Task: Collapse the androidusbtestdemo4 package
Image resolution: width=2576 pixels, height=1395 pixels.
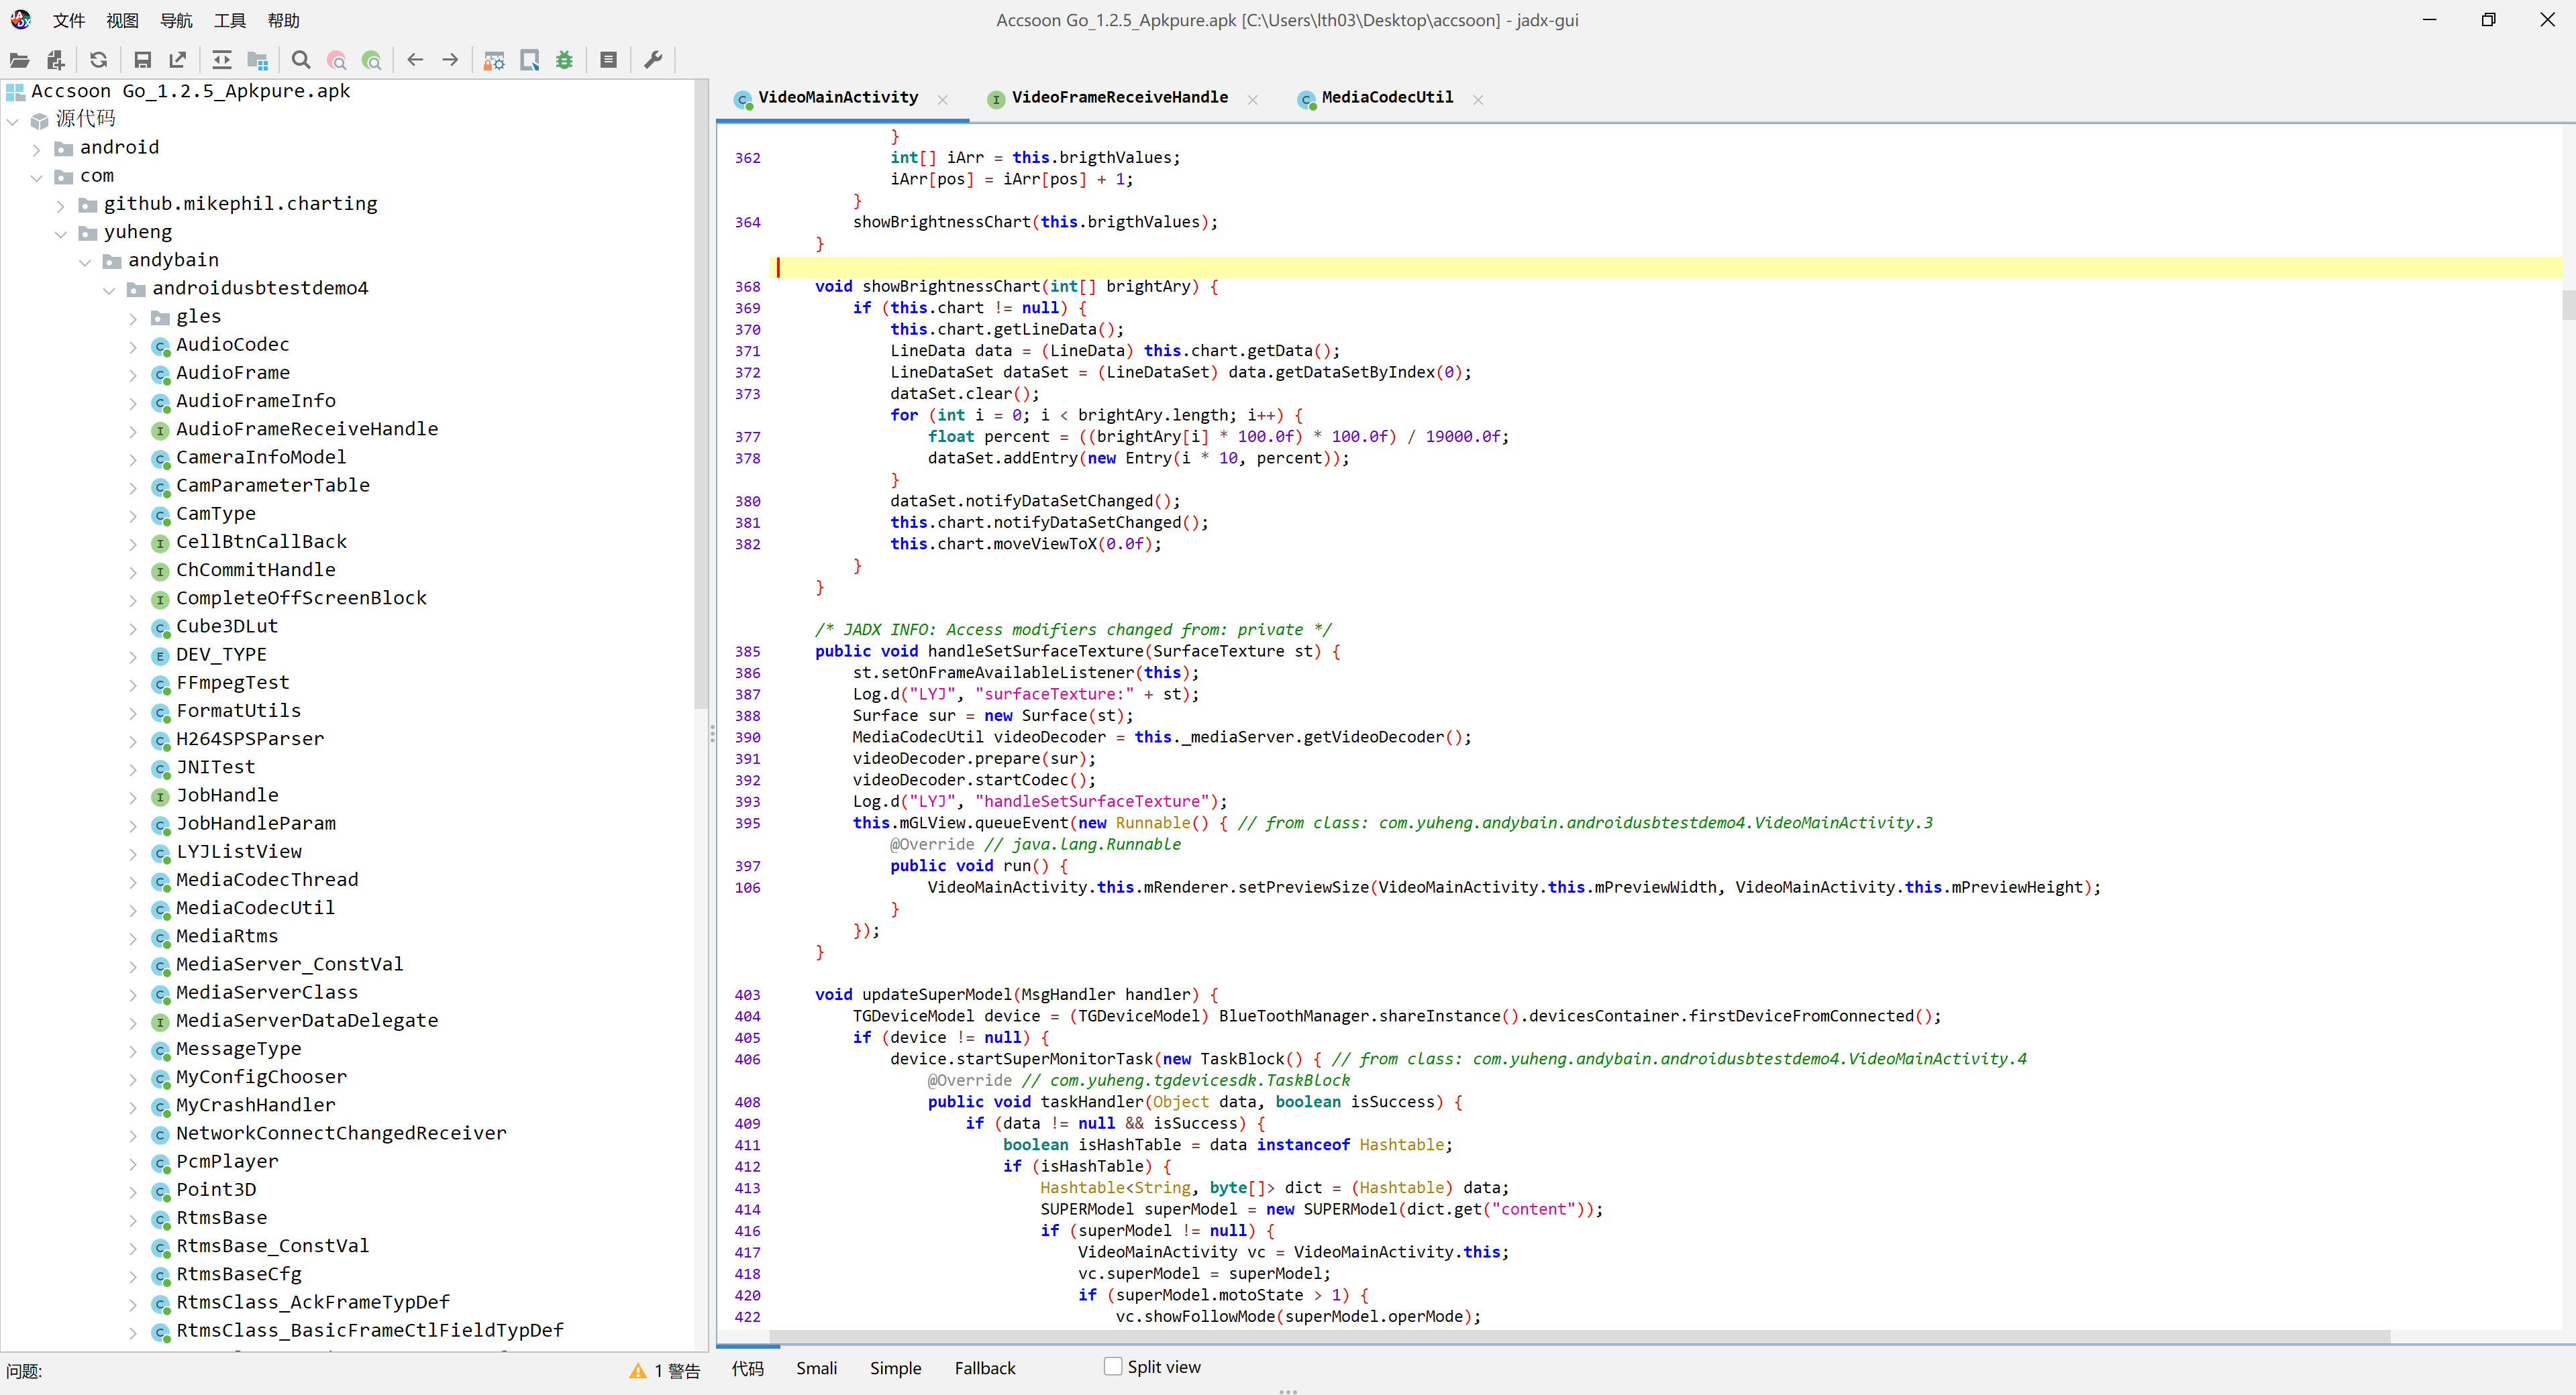Action: point(109,290)
